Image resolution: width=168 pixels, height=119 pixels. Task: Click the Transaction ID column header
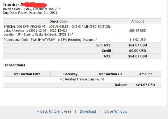tap(110, 74)
